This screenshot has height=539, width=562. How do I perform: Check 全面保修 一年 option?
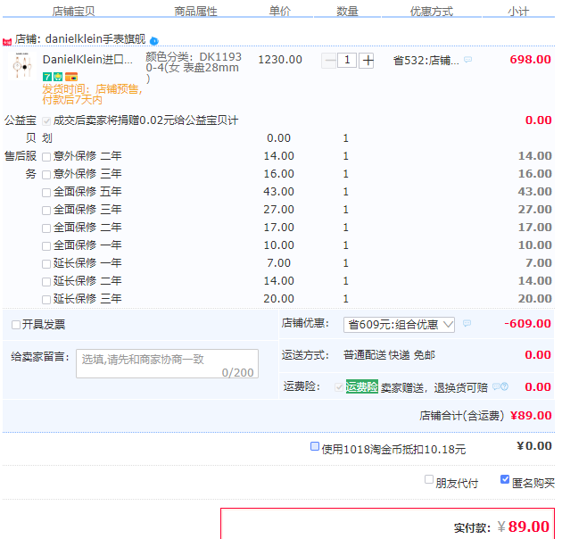(46, 246)
